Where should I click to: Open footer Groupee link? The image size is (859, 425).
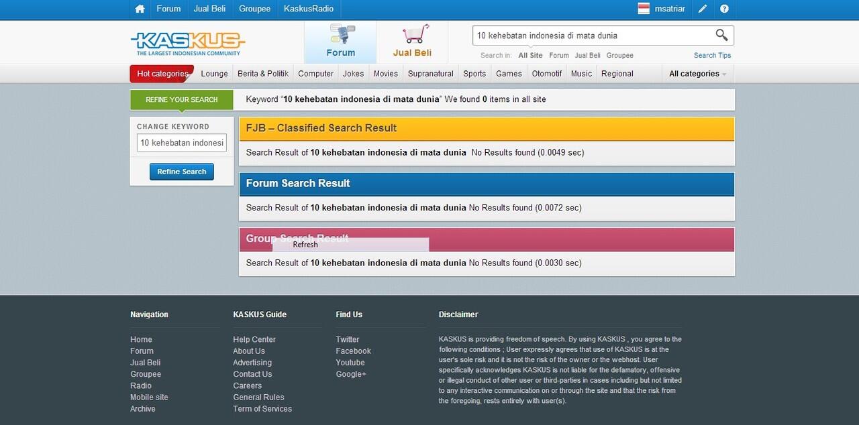point(146,374)
